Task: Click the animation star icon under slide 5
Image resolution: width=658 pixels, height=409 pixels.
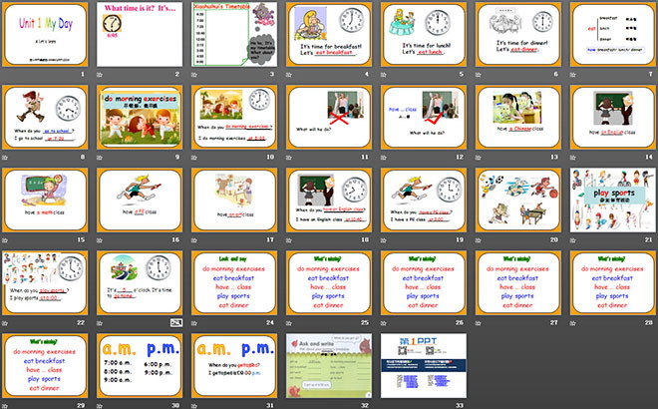Action: coord(384,75)
